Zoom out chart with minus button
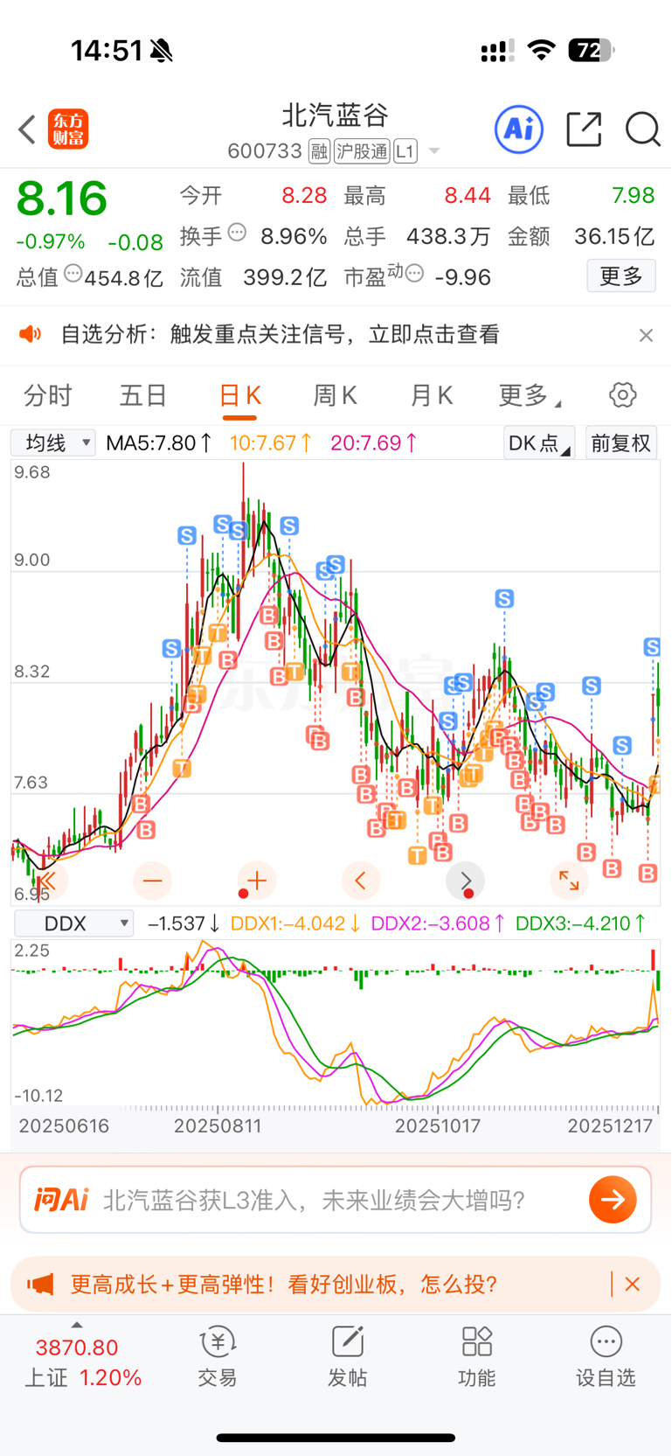The height and width of the screenshot is (1456, 672). click(x=153, y=881)
